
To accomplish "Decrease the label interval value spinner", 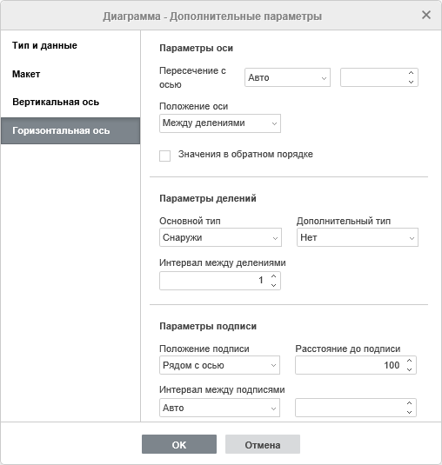I will click(x=409, y=412).
